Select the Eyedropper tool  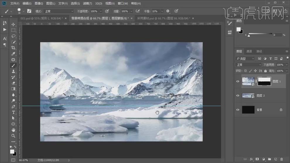click(x=13, y=54)
